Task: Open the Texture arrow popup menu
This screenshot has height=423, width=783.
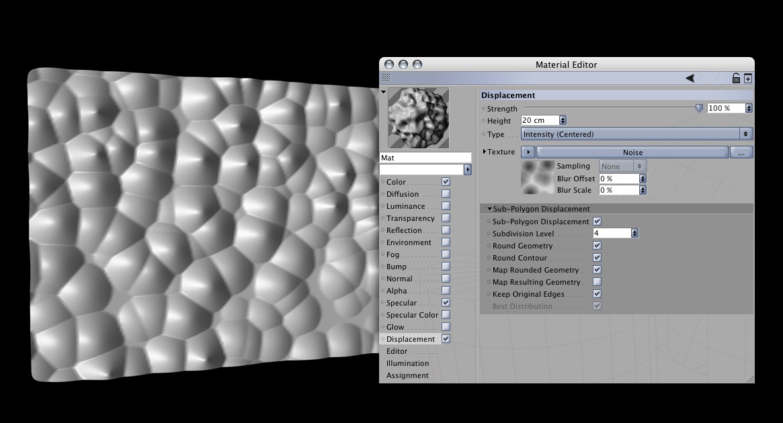Action: (x=528, y=152)
